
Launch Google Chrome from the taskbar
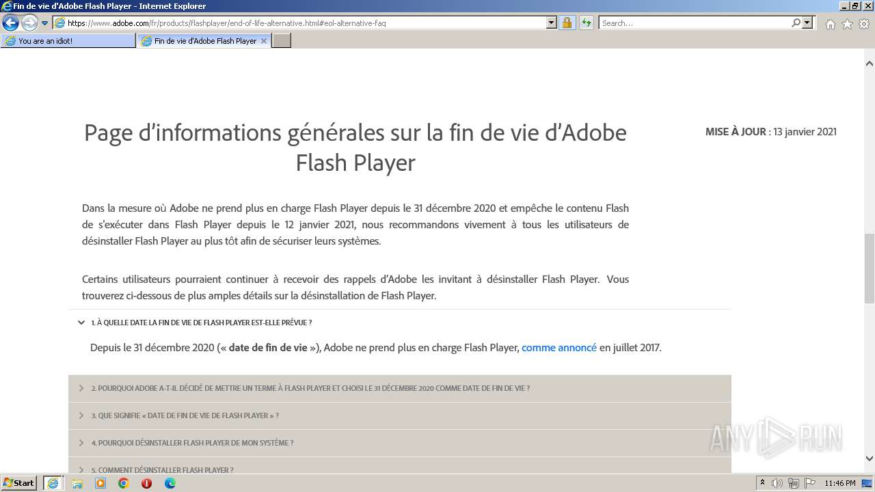(124, 483)
